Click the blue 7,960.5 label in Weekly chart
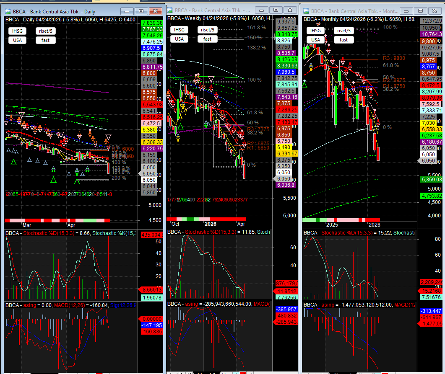 [286, 72]
